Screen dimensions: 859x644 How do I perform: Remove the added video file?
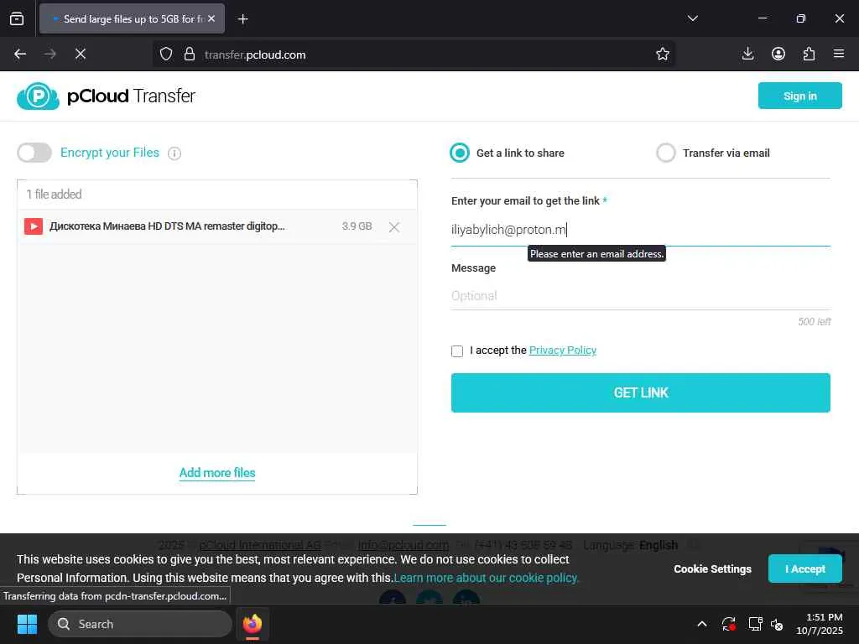coord(394,226)
